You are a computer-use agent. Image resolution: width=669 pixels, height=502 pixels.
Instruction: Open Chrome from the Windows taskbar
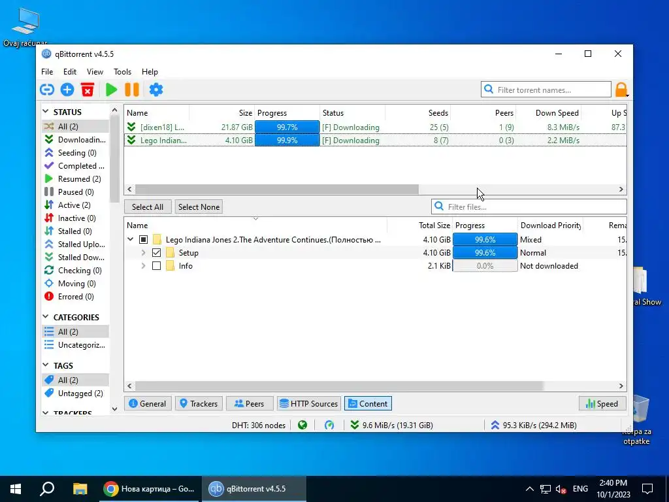[x=150, y=489]
